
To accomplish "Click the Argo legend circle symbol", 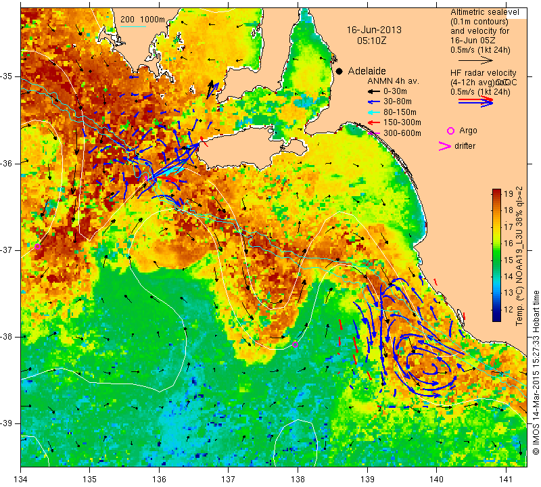I will point(450,131).
